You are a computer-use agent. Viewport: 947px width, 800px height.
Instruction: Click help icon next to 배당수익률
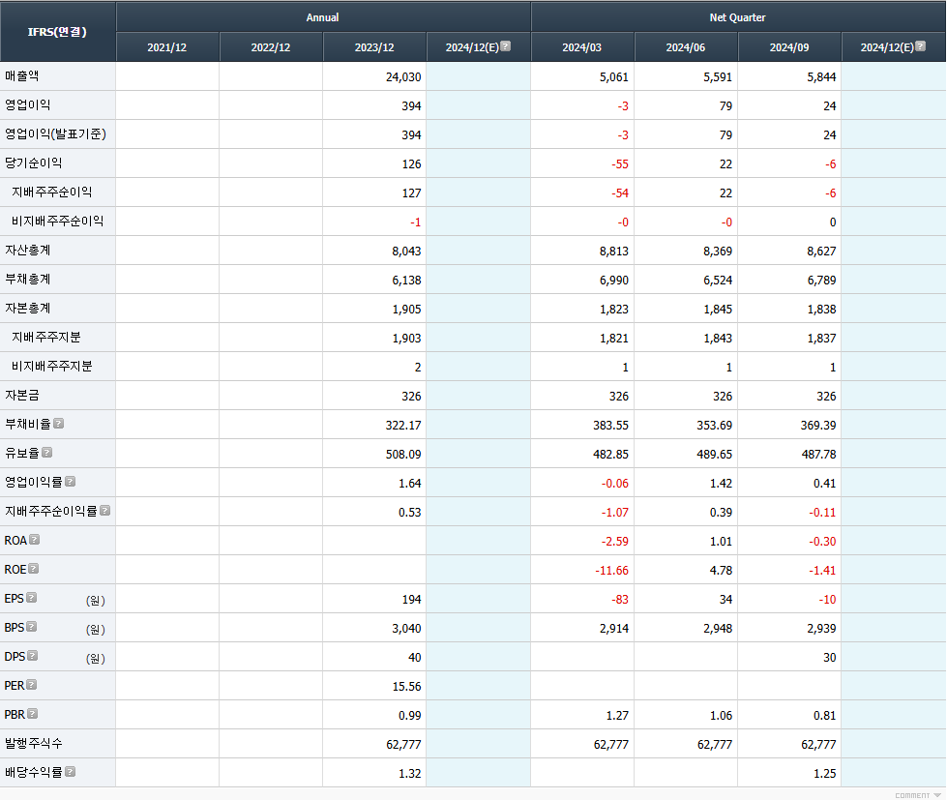[70, 771]
